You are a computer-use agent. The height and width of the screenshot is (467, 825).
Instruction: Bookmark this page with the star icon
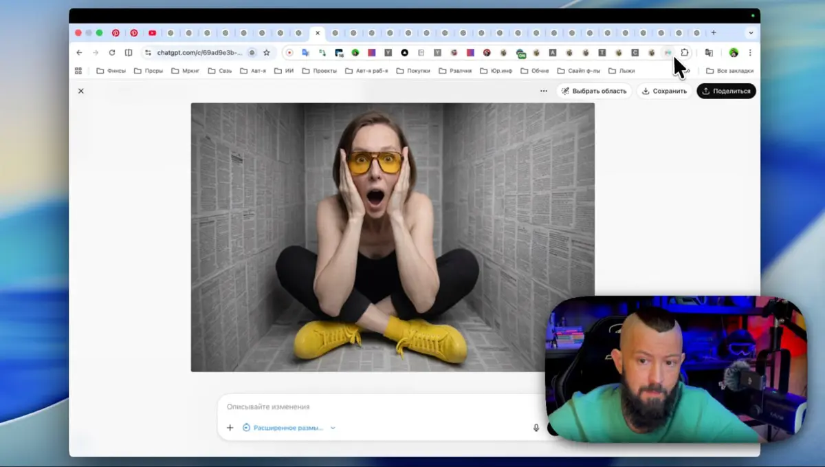tap(267, 52)
